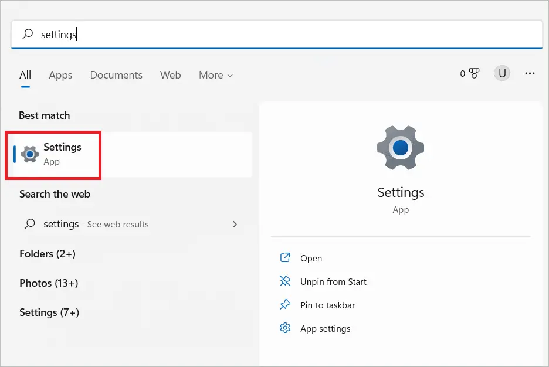This screenshot has height=367, width=549.
Task: Click Open in the preview pane
Action: [311, 258]
